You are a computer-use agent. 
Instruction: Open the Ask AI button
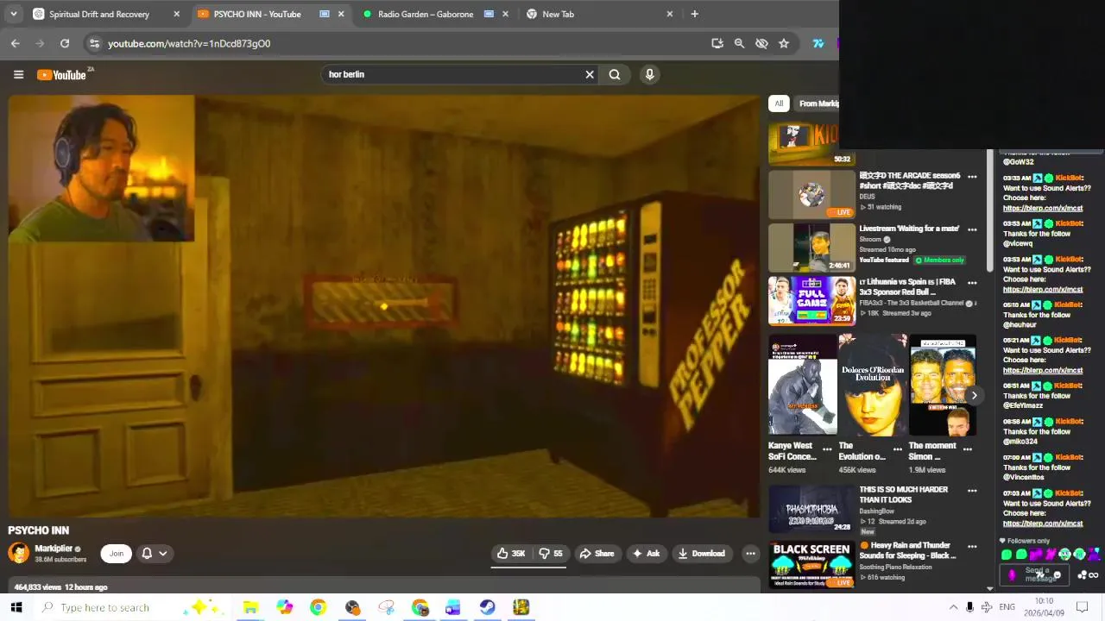tap(646, 554)
